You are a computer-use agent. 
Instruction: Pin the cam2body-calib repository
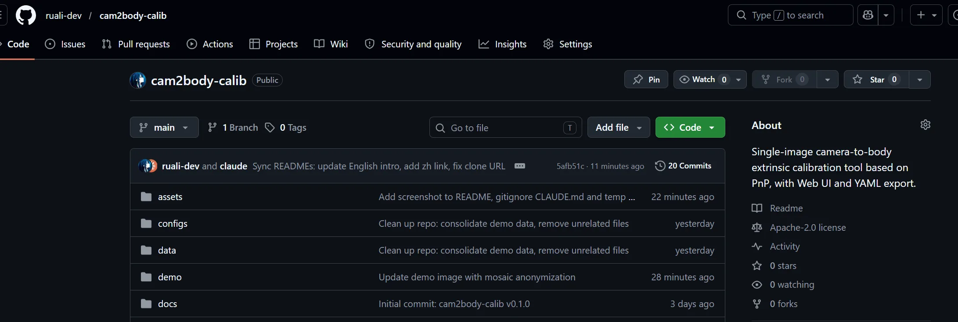(x=646, y=79)
